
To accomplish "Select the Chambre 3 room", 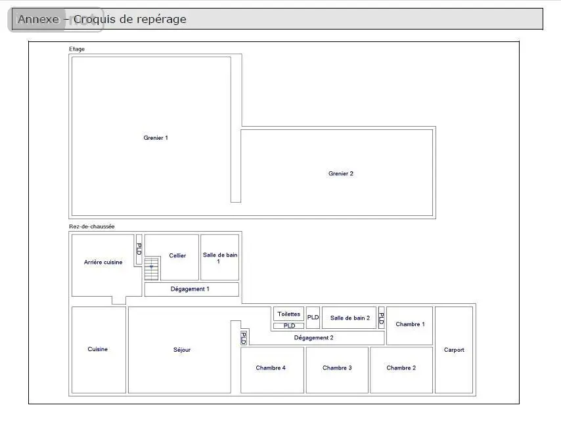I will click(337, 370).
